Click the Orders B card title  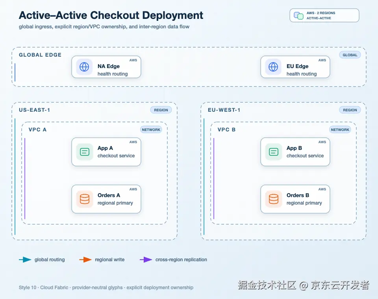298,196
